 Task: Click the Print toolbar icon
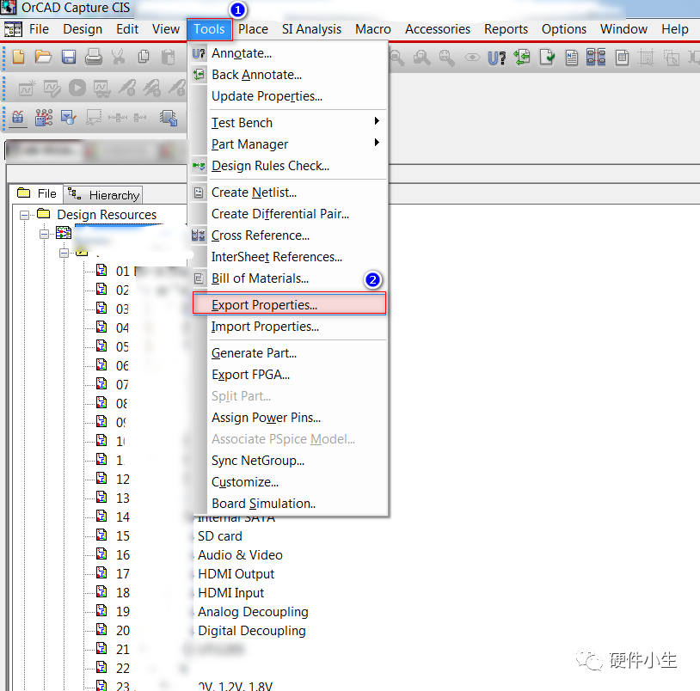point(93,57)
